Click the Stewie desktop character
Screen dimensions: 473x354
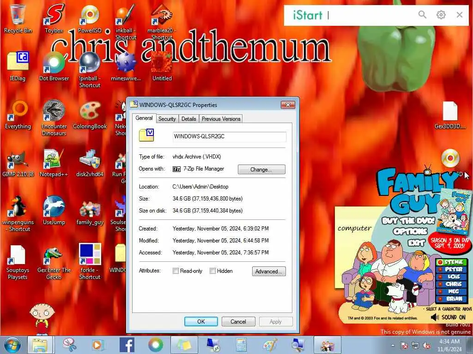click(42, 319)
